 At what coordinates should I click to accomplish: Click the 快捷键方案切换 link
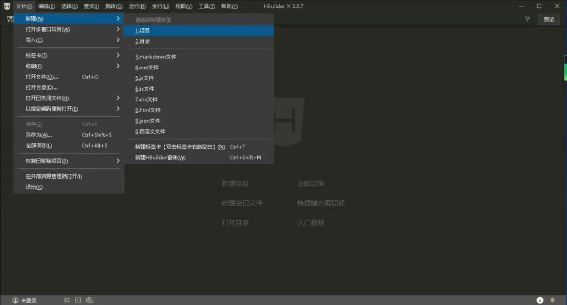pos(321,203)
